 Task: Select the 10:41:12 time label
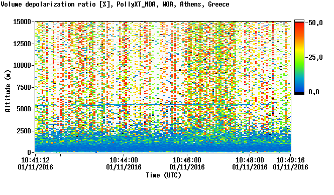[x=35, y=160]
